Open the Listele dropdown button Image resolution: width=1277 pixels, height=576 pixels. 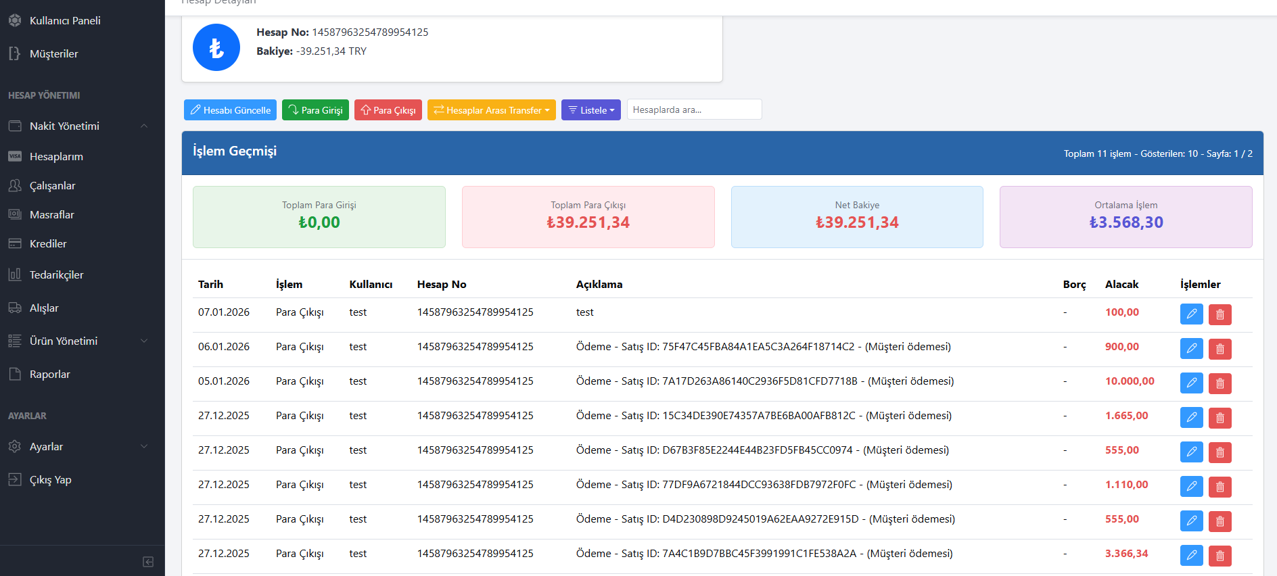pos(590,110)
